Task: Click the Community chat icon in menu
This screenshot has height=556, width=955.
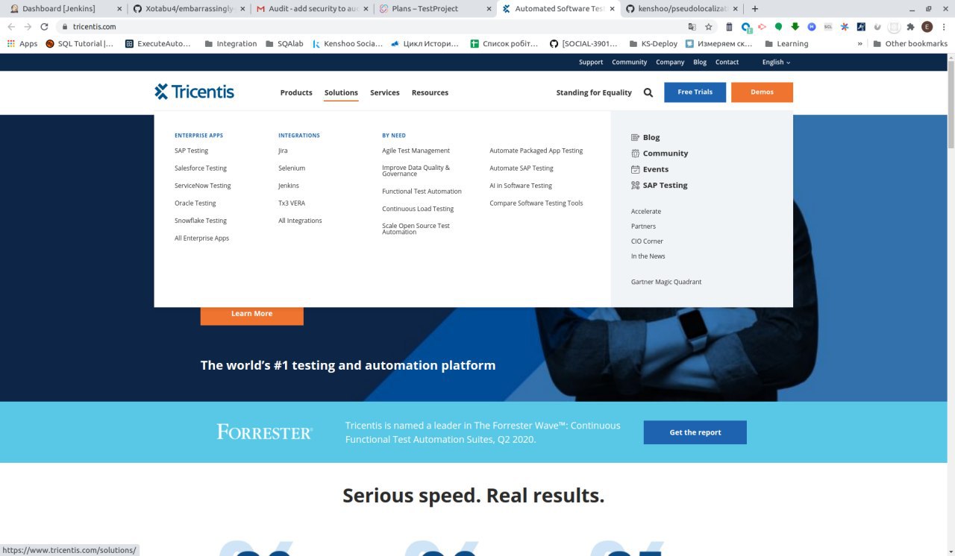Action: pyautogui.click(x=636, y=154)
